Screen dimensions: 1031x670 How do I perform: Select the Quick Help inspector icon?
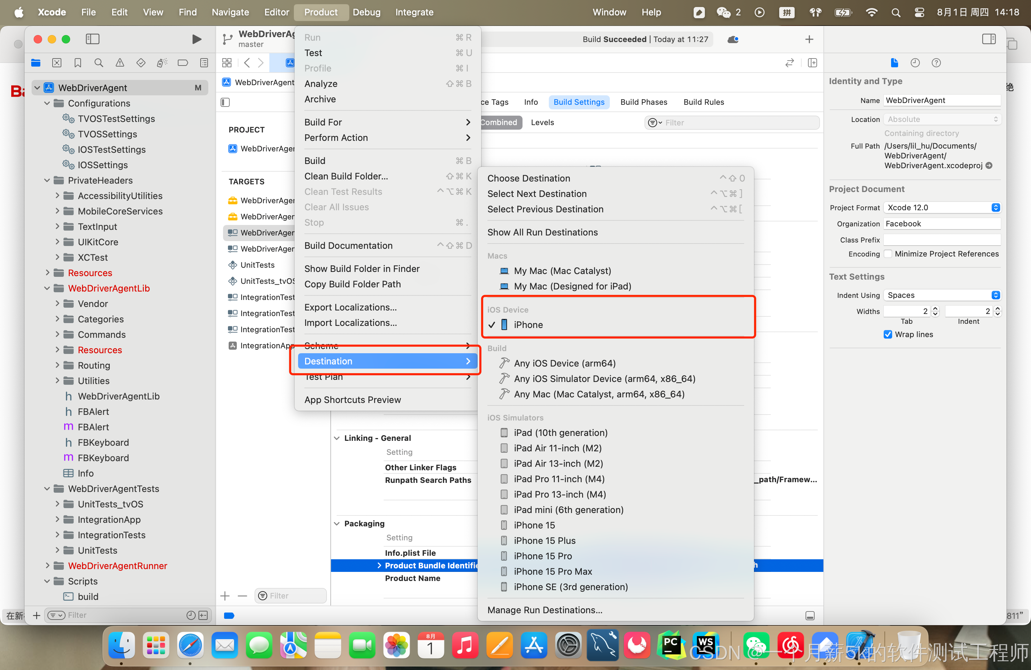click(936, 63)
